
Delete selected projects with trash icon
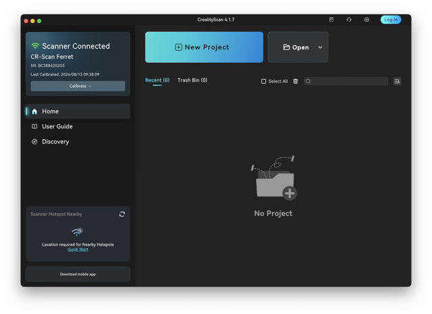coord(296,81)
